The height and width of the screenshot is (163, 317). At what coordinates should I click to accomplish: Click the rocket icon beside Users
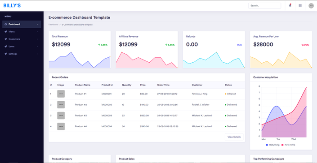click(x=6, y=47)
